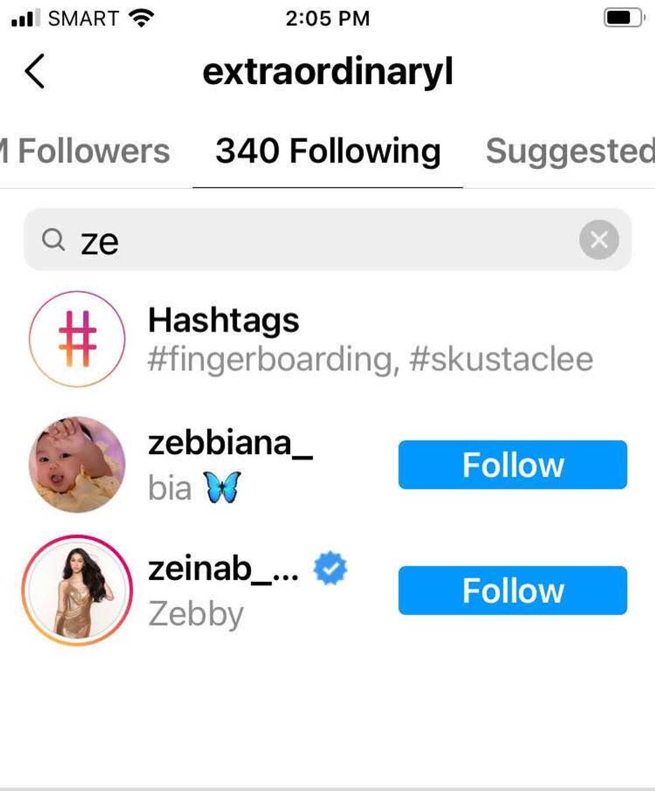Clear the search field text
This screenshot has width=655, height=791.
(x=599, y=240)
